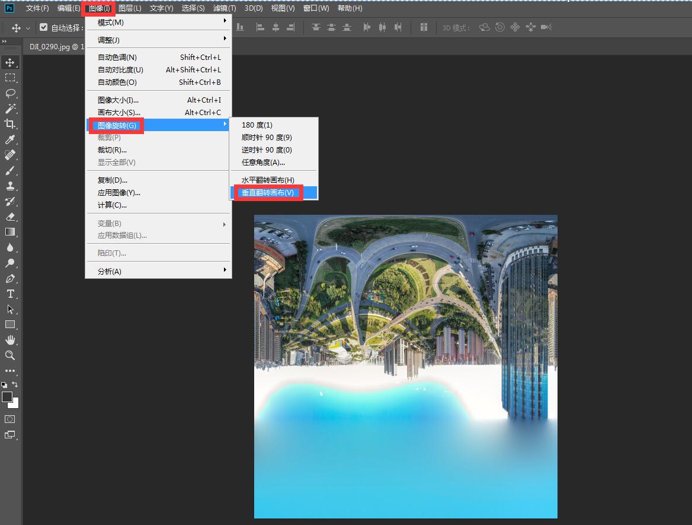The image size is (692, 525).
Task: Select the Horizontal Type tool
Action: pyautogui.click(x=9, y=294)
